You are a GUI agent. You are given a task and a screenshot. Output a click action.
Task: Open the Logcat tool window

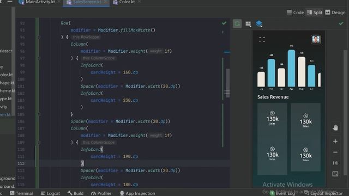point(51,193)
